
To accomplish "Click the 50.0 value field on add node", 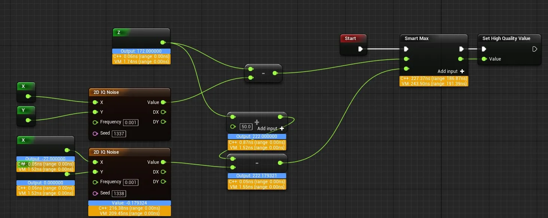I will pos(245,127).
